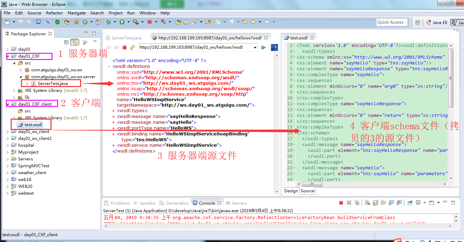
Task: Click the green Run button in main toolbar
Action: (122, 22)
